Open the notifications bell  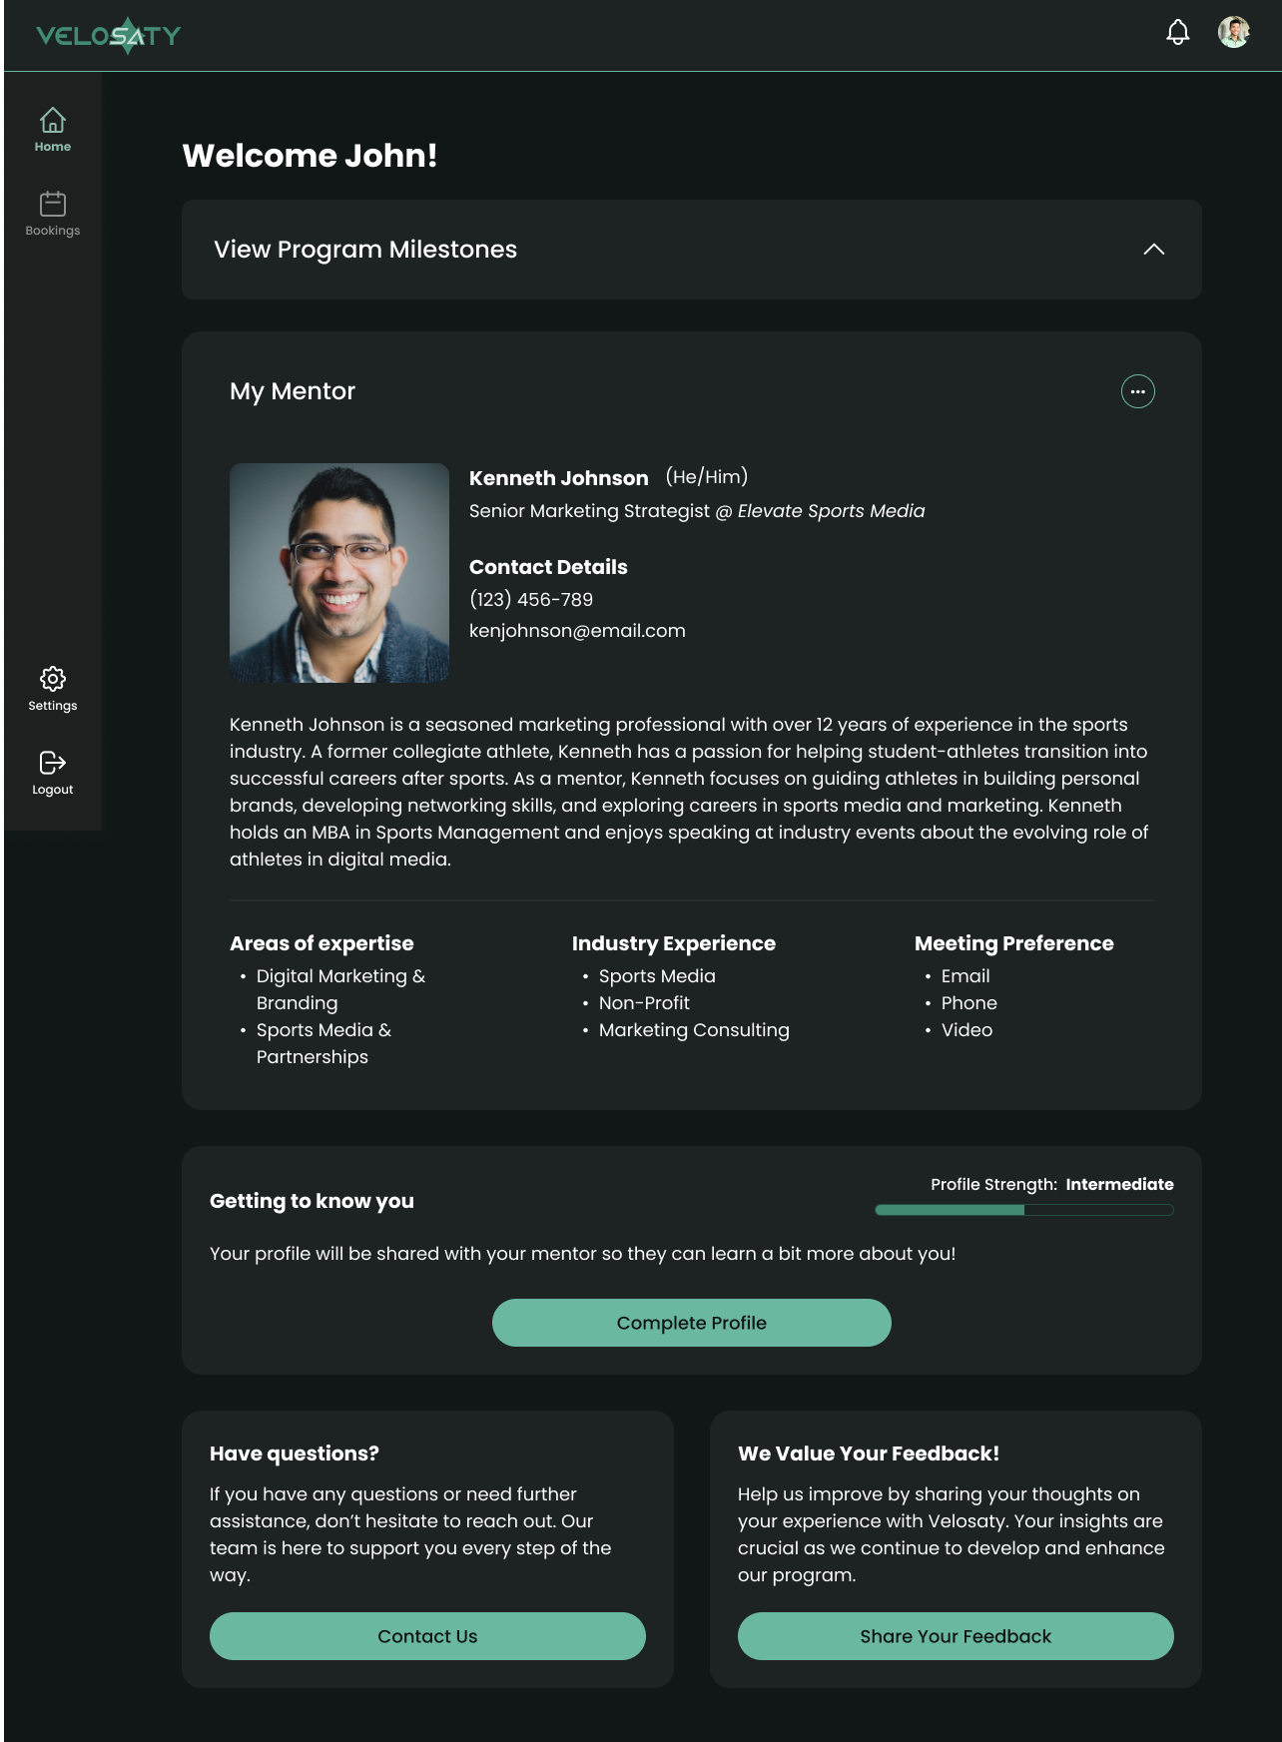[1178, 32]
